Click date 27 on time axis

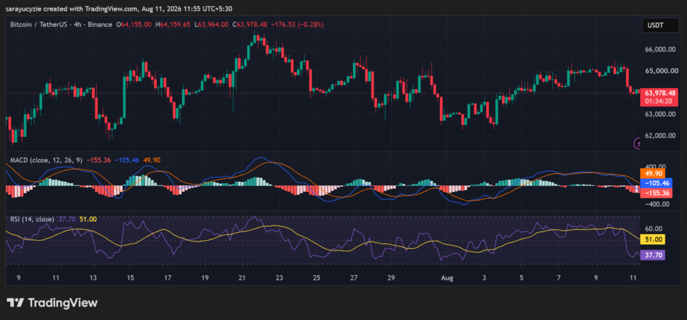[x=354, y=278]
